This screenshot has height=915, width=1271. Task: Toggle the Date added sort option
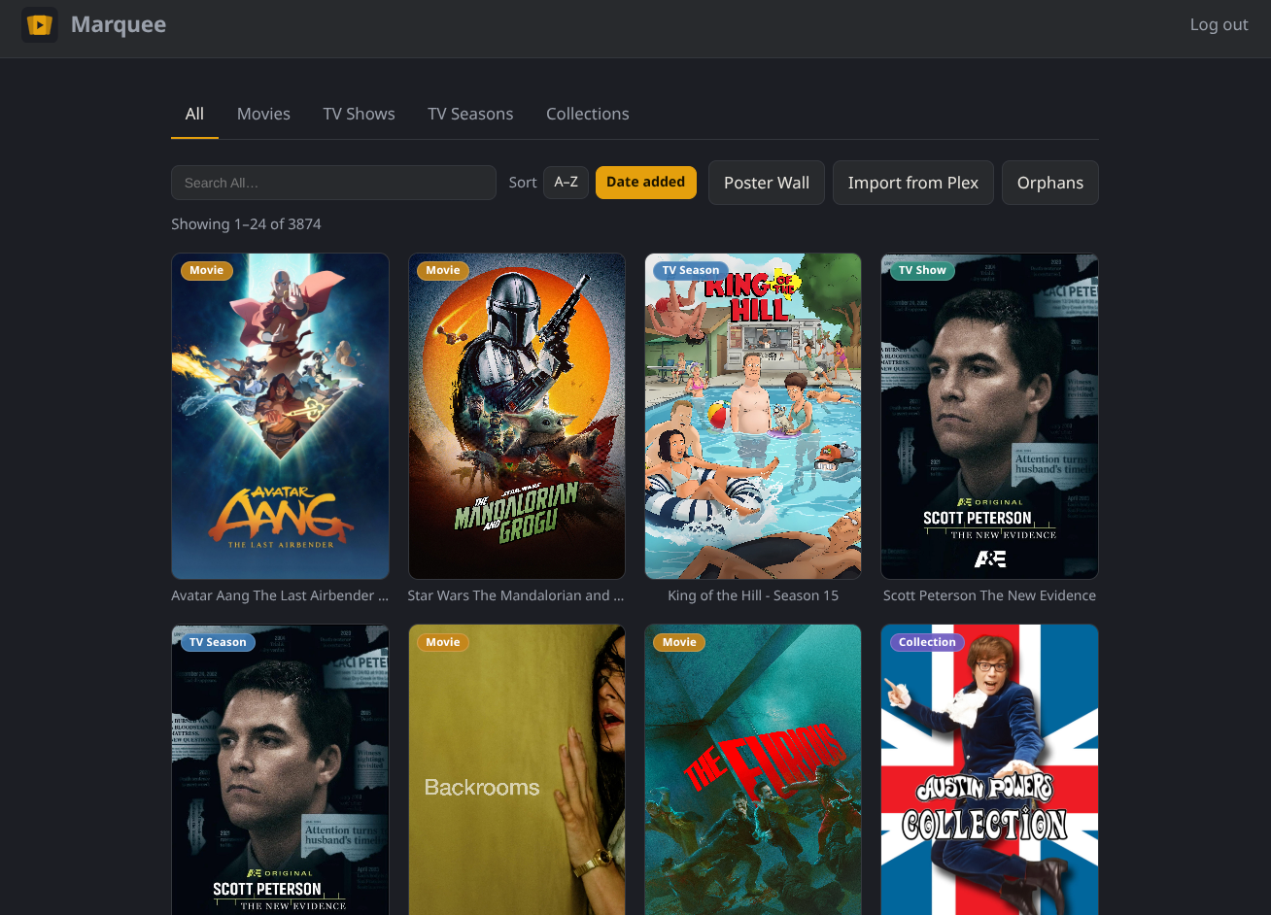click(645, 182)
